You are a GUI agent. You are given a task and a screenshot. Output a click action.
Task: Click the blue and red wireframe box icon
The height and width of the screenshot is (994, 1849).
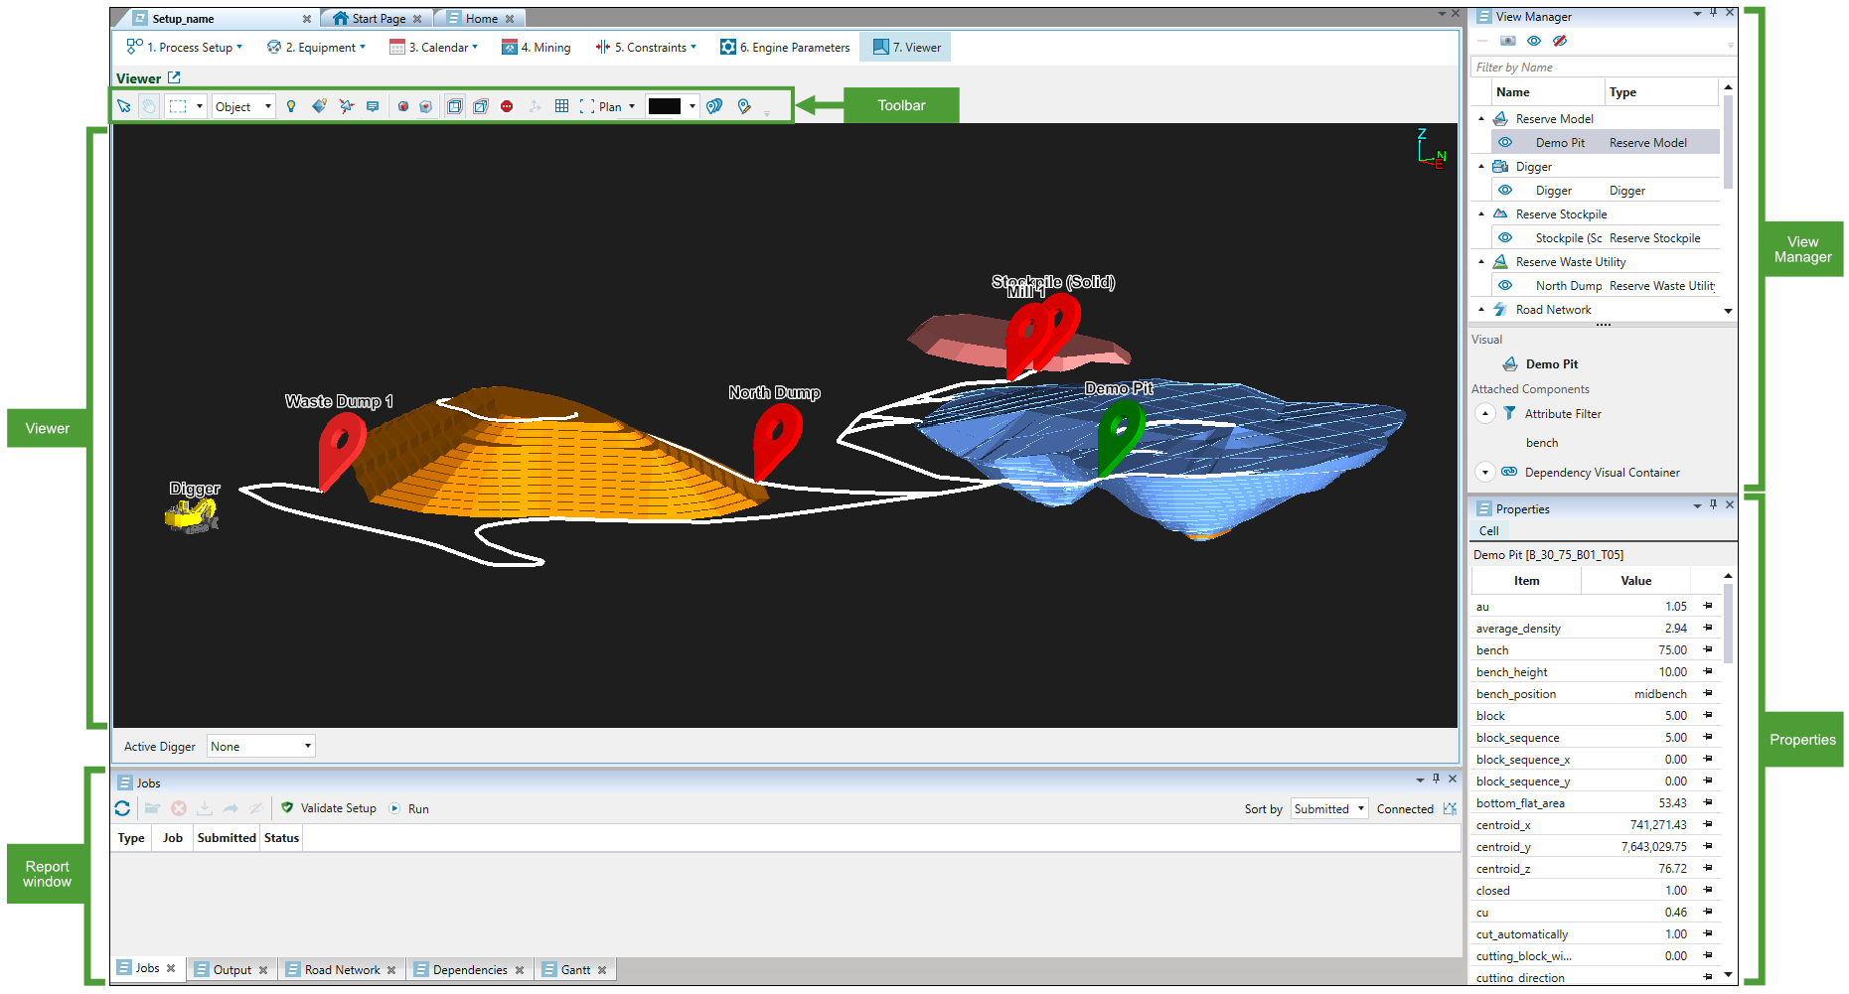click(481, 106)
